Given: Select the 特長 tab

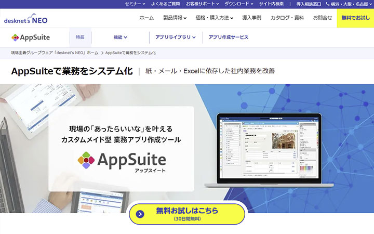Looking at the screenshot, I should coord(80,37).
